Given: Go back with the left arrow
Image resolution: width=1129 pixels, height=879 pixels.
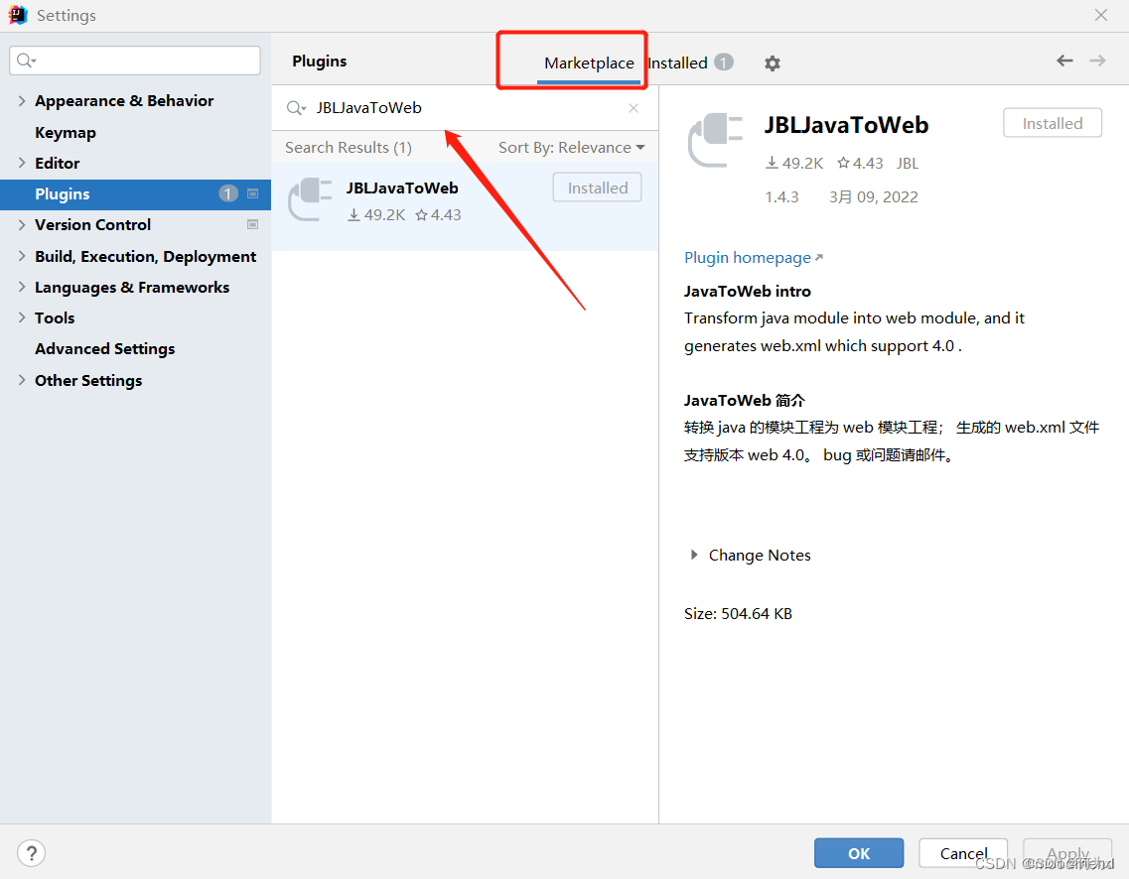Looking at the screenshot, I should tap(1064, 61).
